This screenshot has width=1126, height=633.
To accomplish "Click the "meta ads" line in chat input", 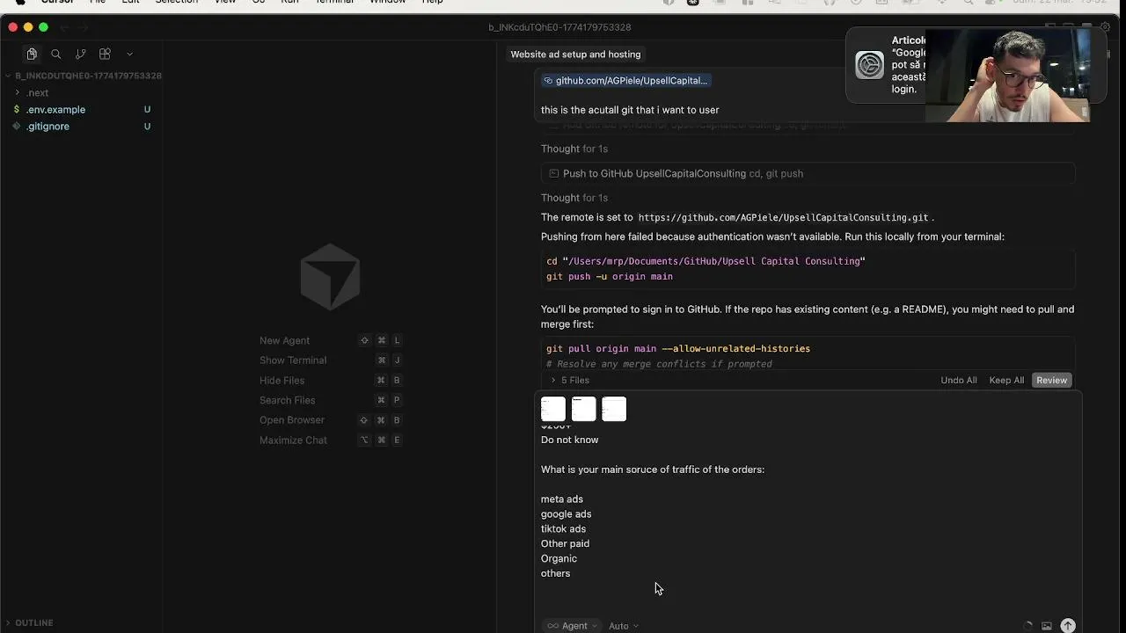I will point(562,499).
